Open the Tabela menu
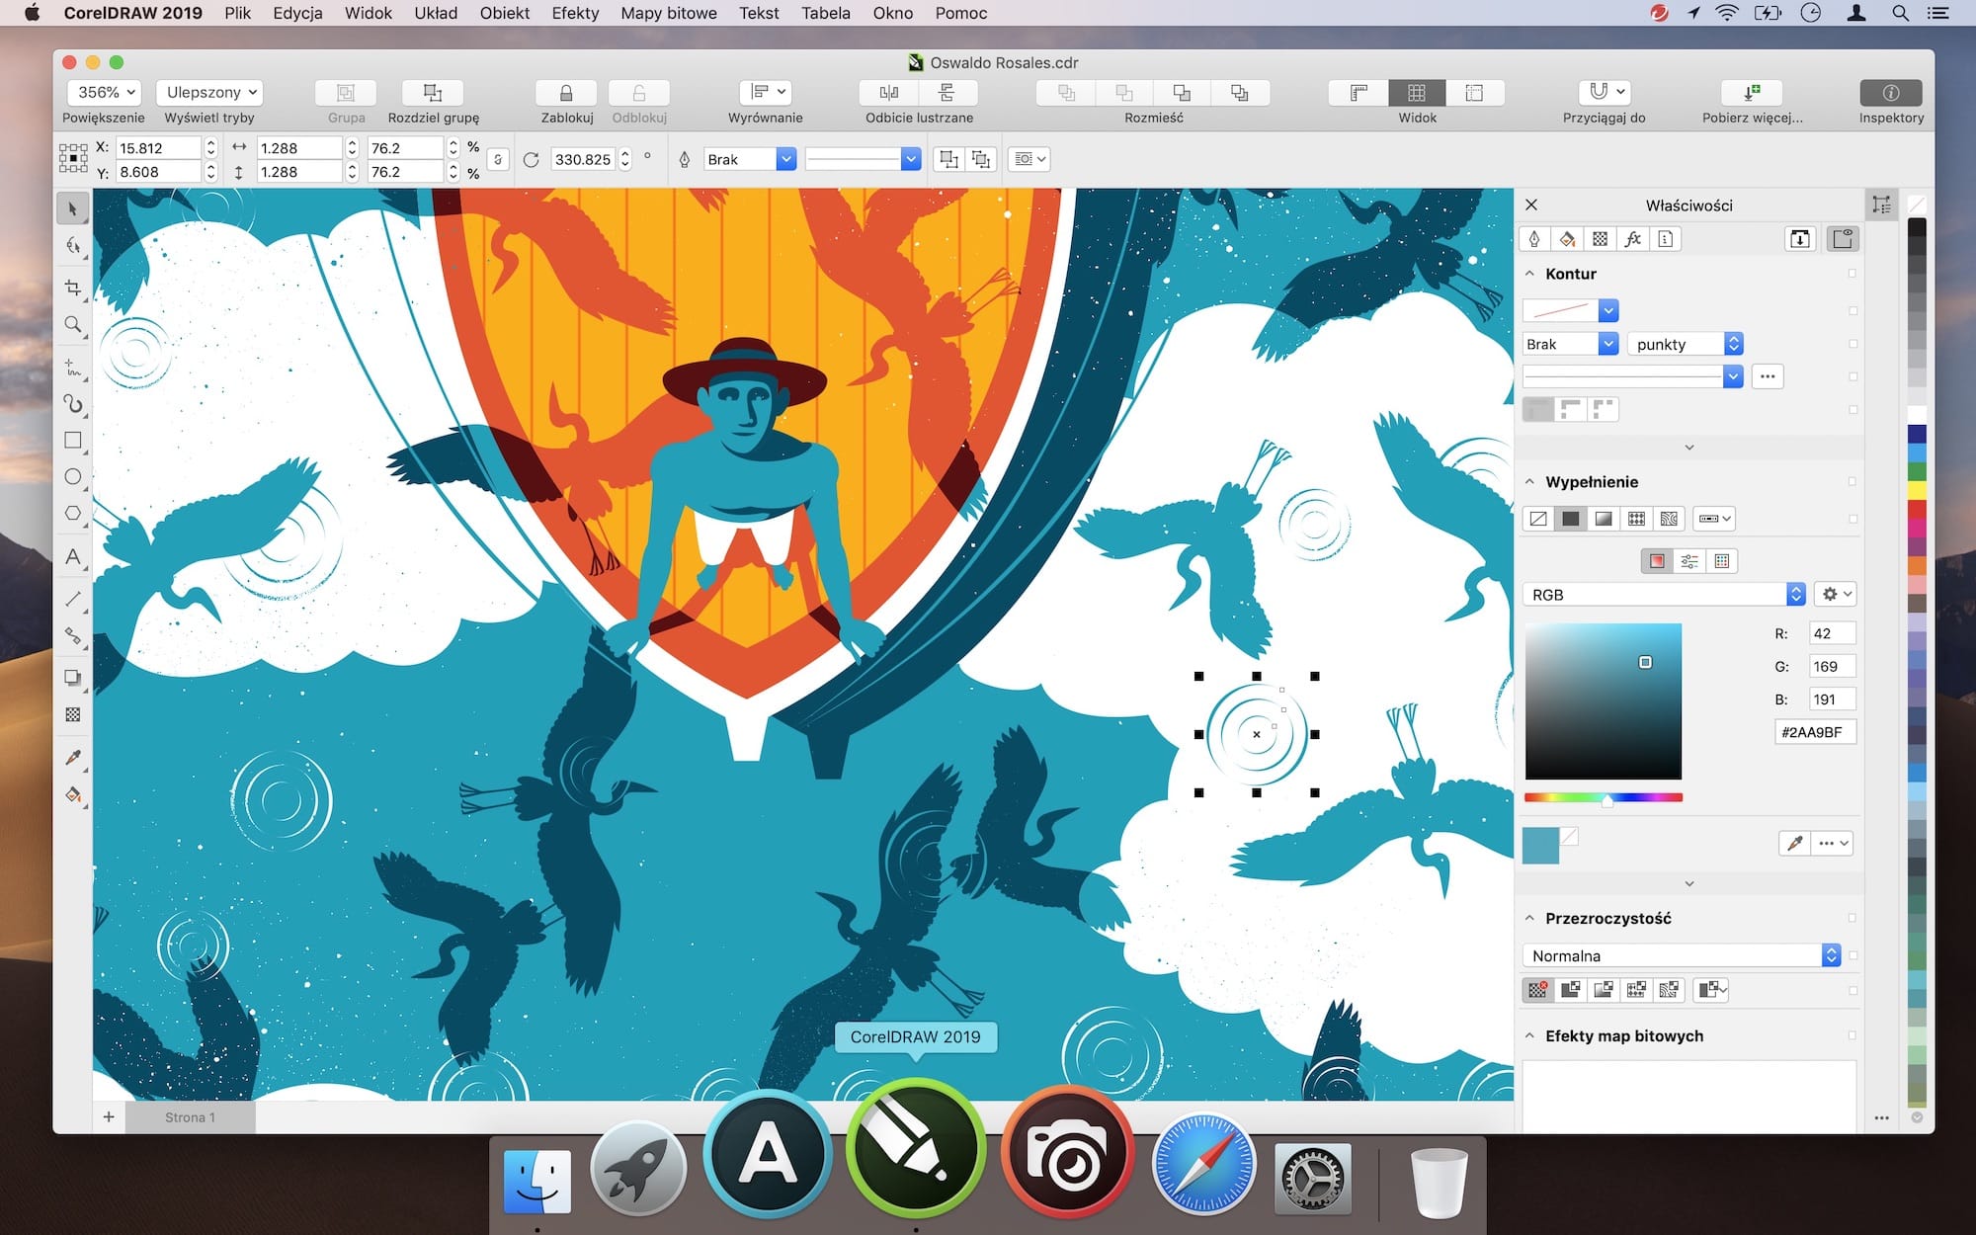 pos(826,13)
